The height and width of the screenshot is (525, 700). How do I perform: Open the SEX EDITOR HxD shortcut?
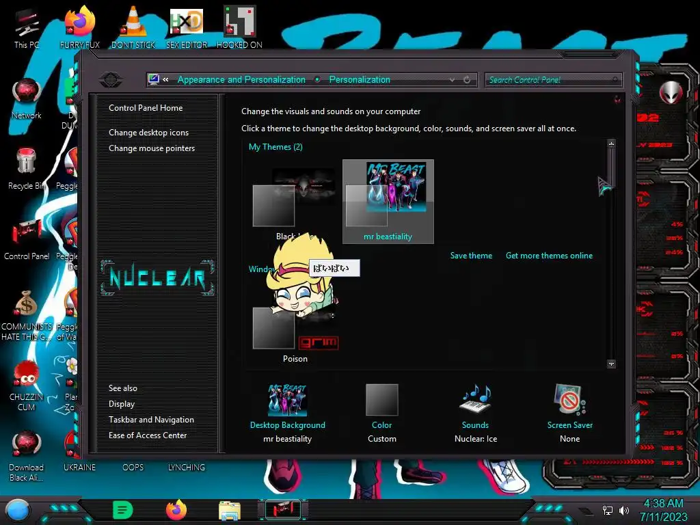(187, 28)
